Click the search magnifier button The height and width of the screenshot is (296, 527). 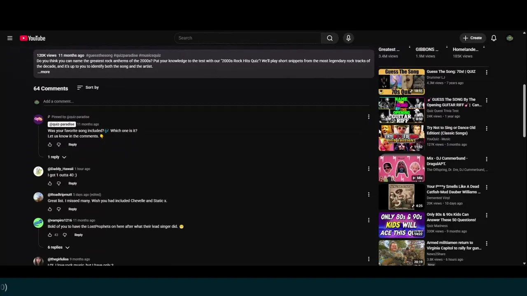tap(330, 38)
